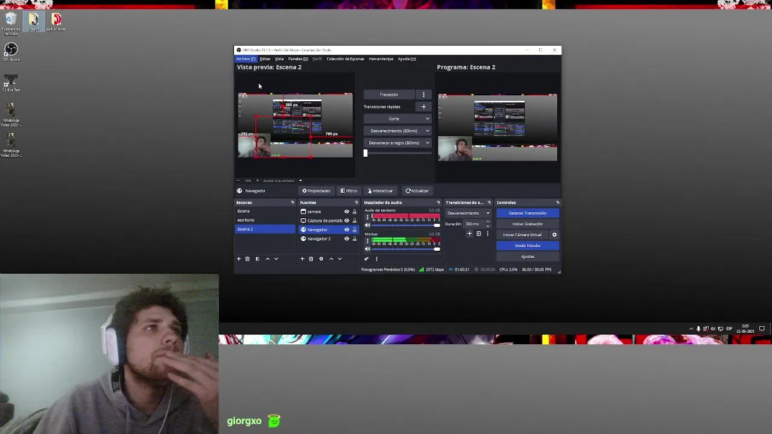This screenshot has width=772, height=434.
Task: Click the transition T-bar slider handle
Action: (x=365, y=153)
